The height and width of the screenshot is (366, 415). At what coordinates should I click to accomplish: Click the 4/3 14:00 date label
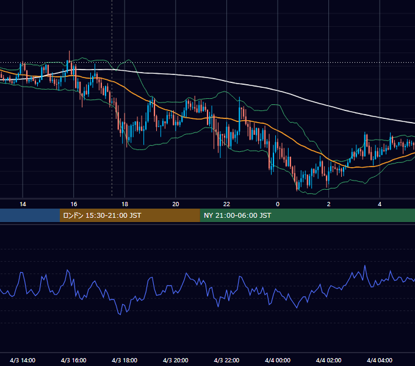pyautogui.click(x=23, y=360)
